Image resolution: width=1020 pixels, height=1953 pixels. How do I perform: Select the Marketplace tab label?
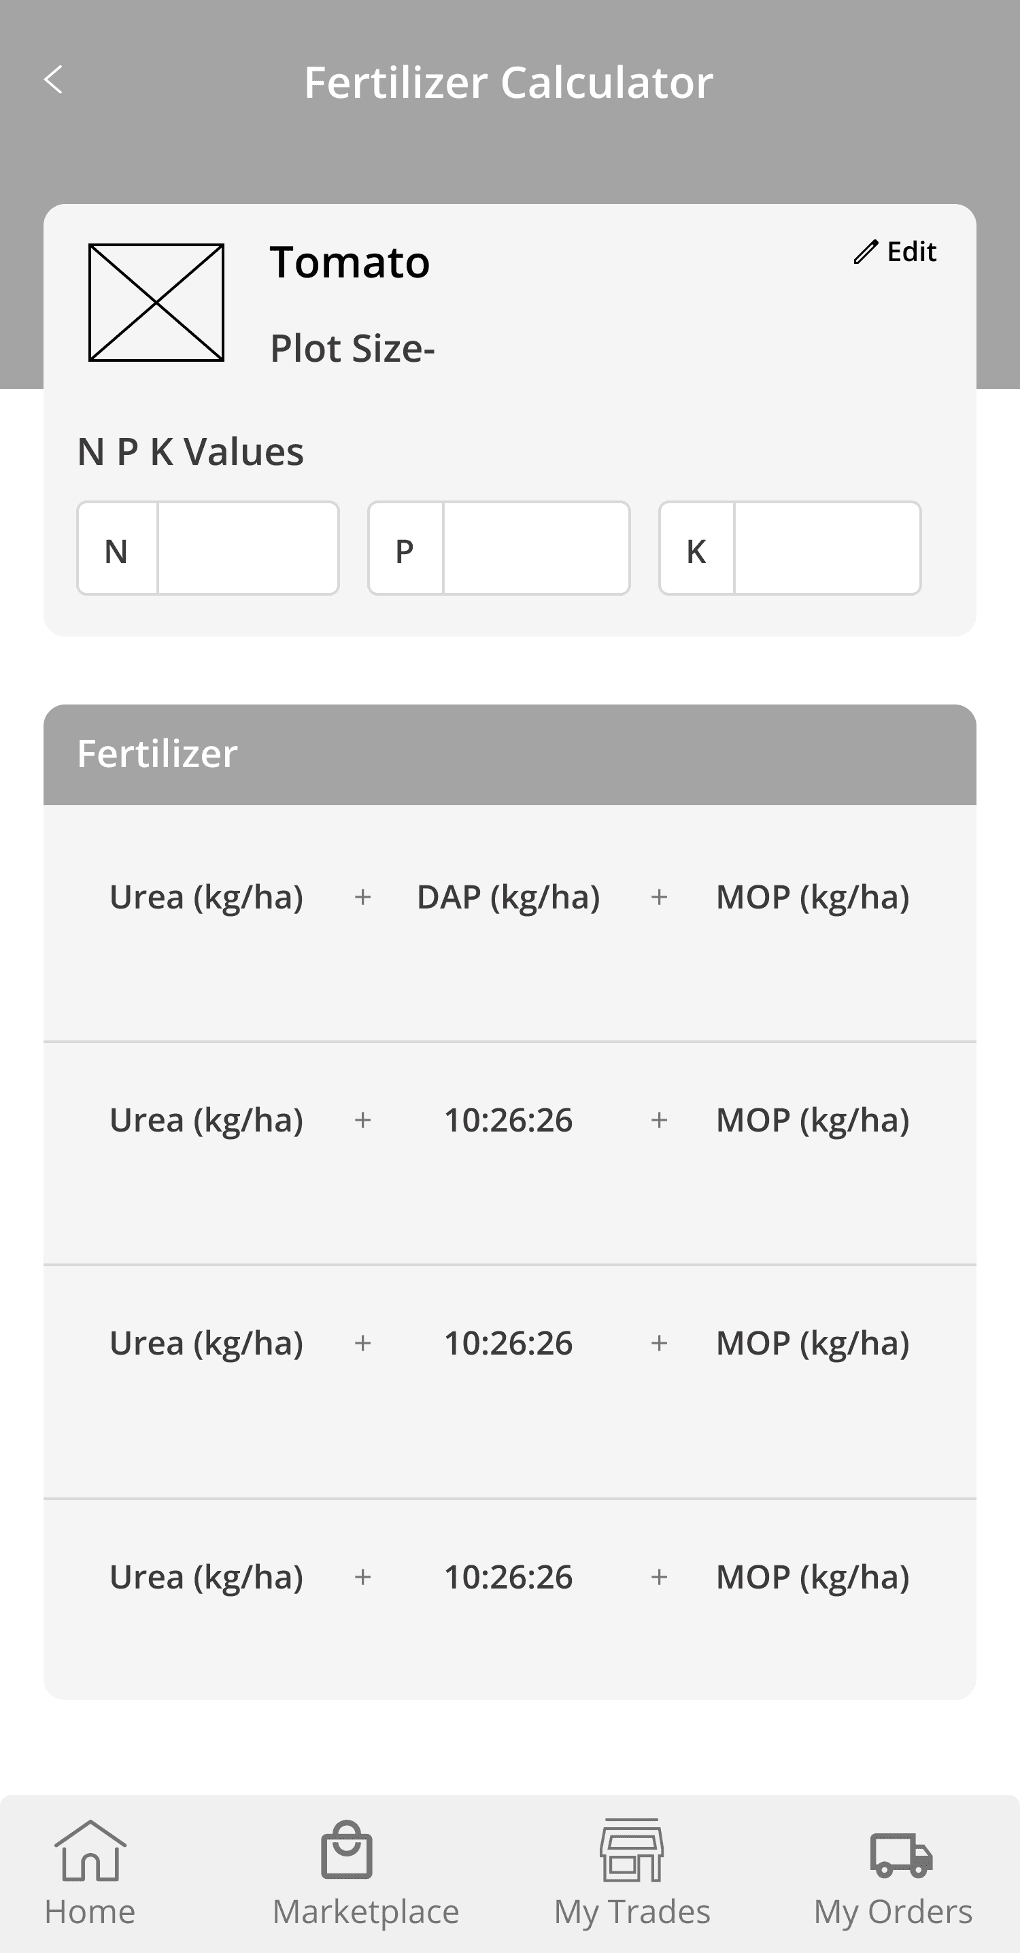366,1912
